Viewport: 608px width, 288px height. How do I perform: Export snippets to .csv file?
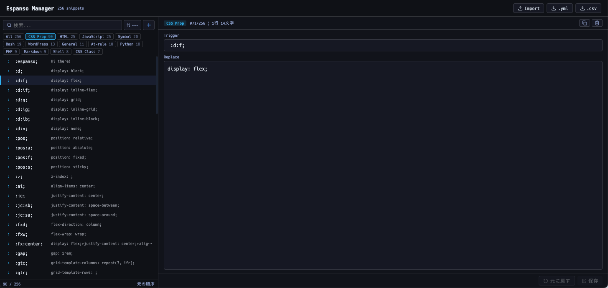click(x=588, y=8)
